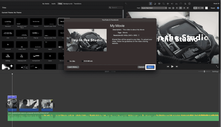Select the Cropping tool
The width and height of the screenshot is (221, 127).
click(x=164, y=4)
